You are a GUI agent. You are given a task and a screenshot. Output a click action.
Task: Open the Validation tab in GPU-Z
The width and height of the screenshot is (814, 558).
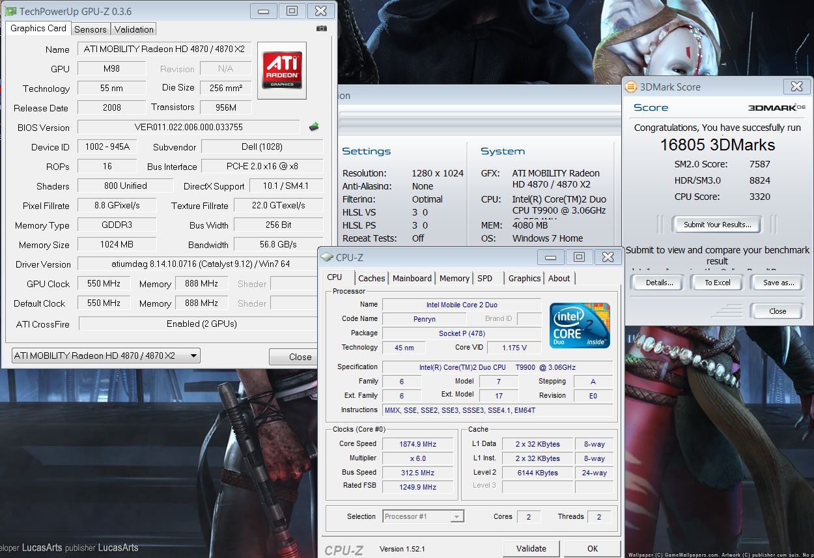[x=134, y=29]
